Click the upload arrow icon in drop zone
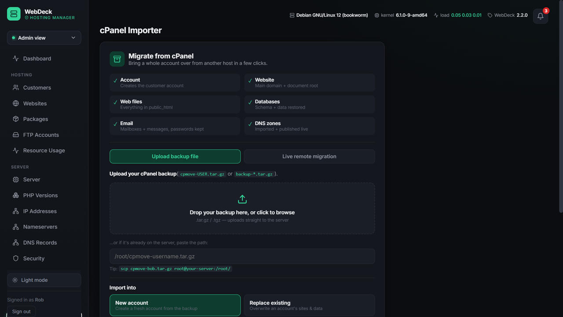This screenshot has height=317, width=563. coord(242,199)
